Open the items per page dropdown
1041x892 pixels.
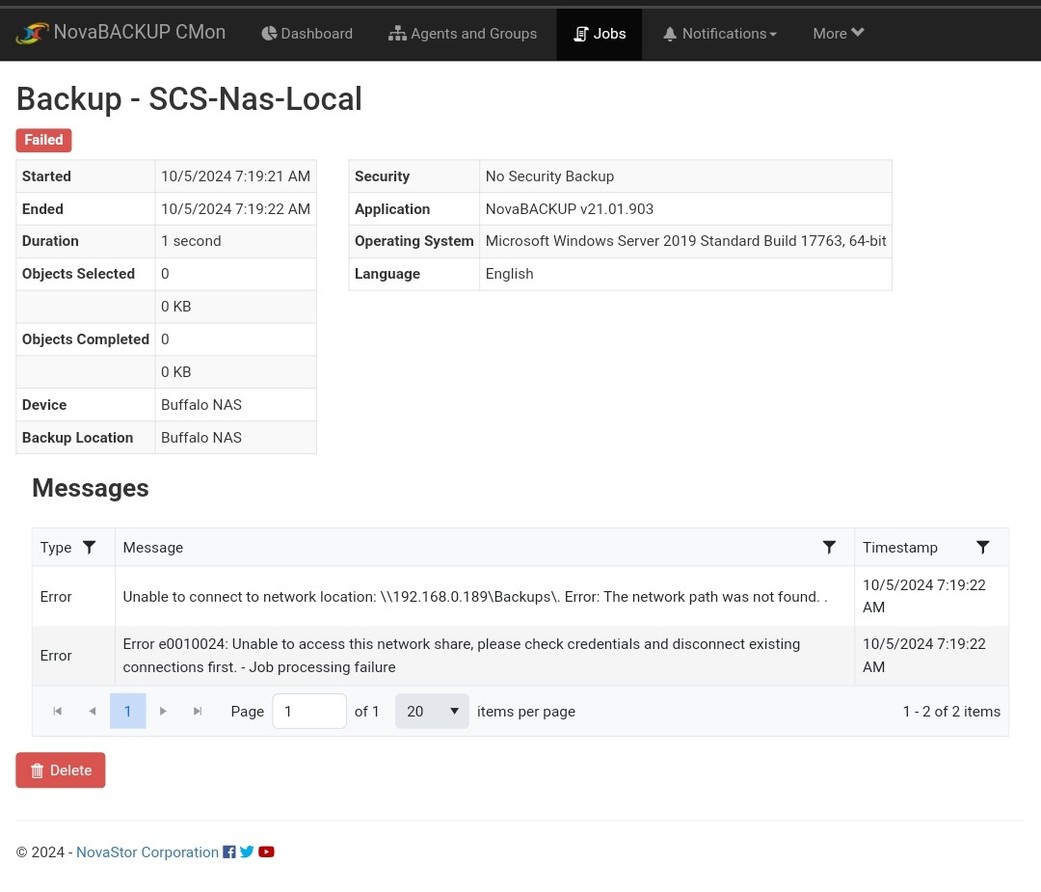432,712
